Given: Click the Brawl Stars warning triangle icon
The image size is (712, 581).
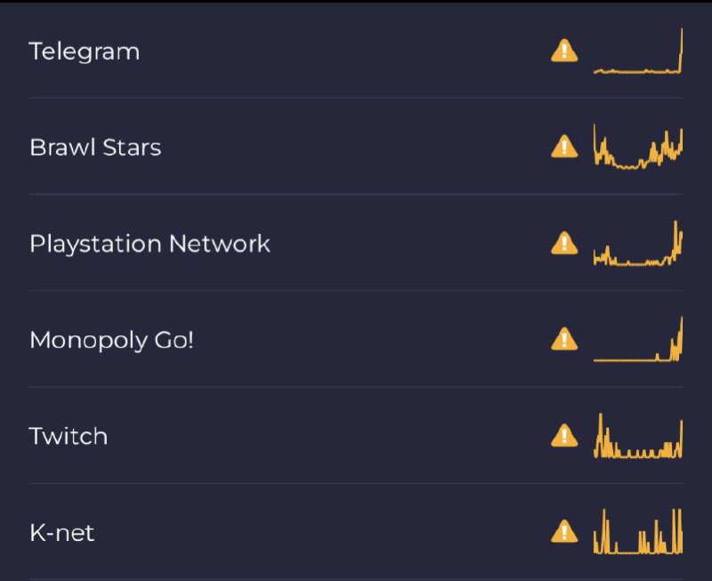Looking at the screenshot, I should tap(564, 147).
